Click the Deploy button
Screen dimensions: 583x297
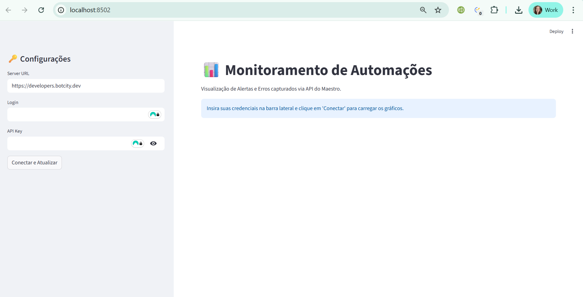click(556, 31)
